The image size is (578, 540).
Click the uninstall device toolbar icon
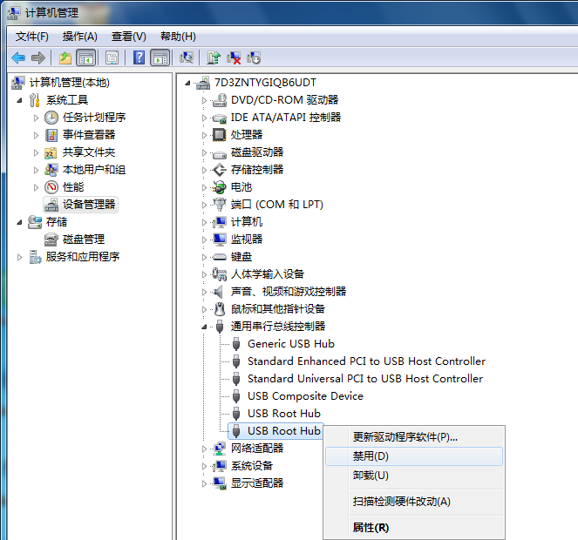234,58
